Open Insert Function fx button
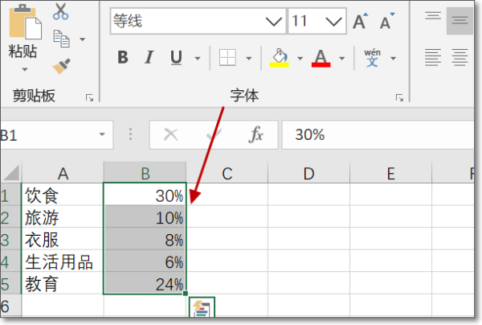 pos(255,134)
